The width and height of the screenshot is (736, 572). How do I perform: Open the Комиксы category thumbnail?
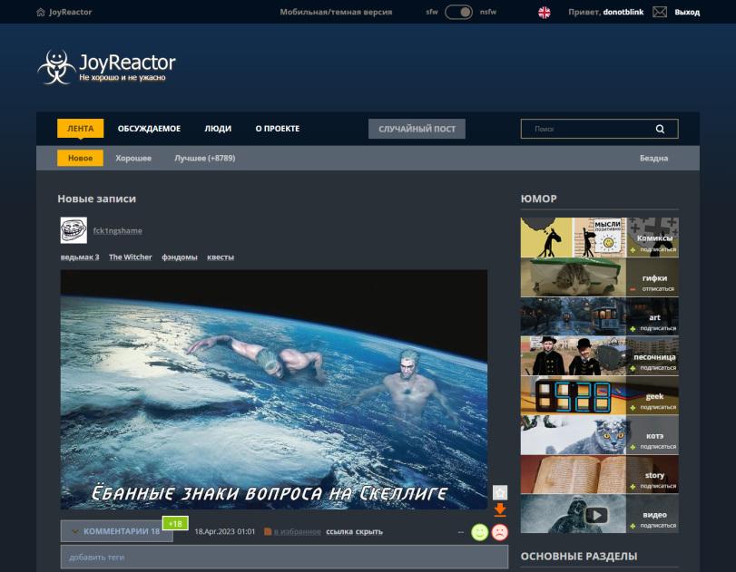574,238
